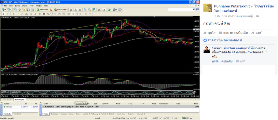Toggle the chart shift button
Image resolution: width=278 pixels, height=120 pixels.
(x=104, y=9)
